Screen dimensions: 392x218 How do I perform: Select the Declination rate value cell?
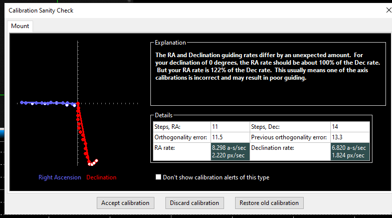point(350,152)
